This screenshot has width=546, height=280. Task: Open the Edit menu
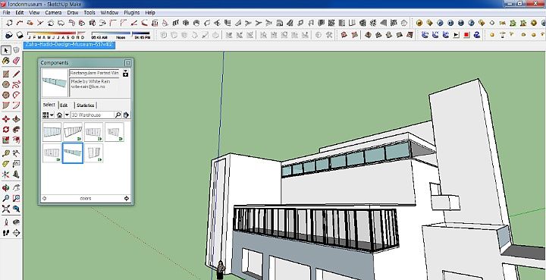[20, 13]
